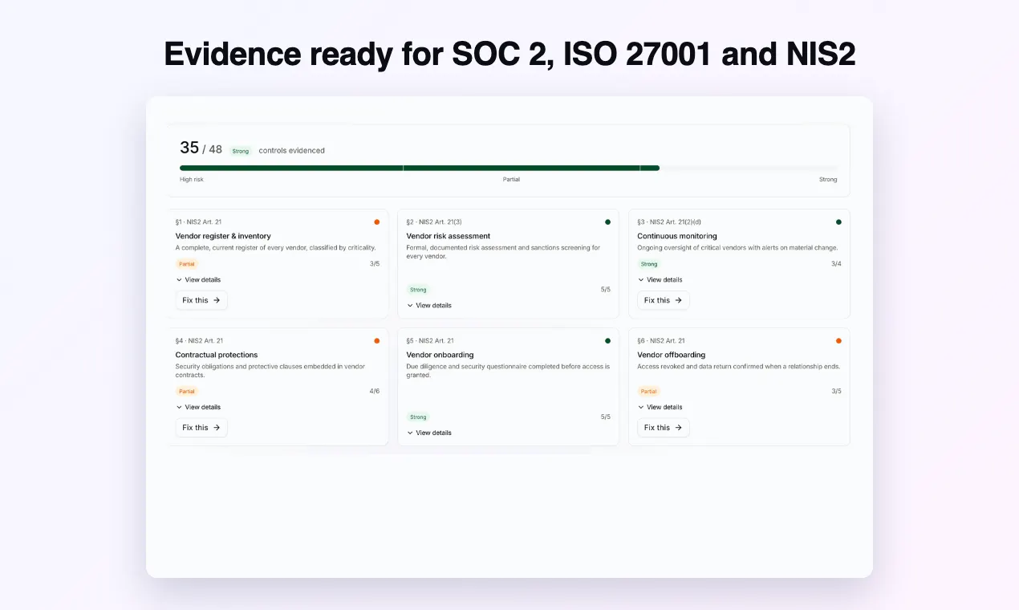Expand View details for Contractual protections
This screenshot has width=1019, height=610.
[198, 407]
